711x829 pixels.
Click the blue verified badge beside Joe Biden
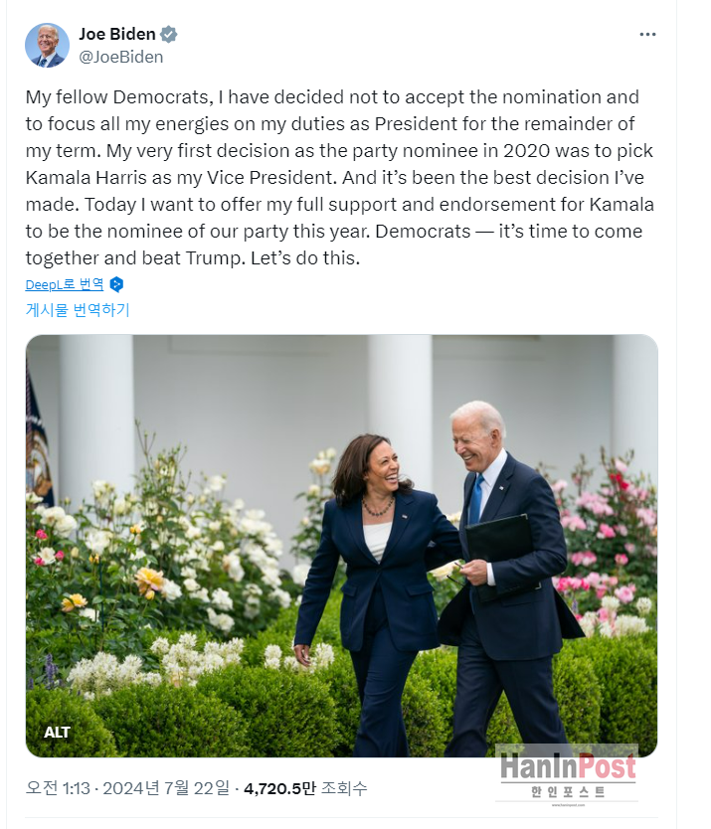click(169, 35)
